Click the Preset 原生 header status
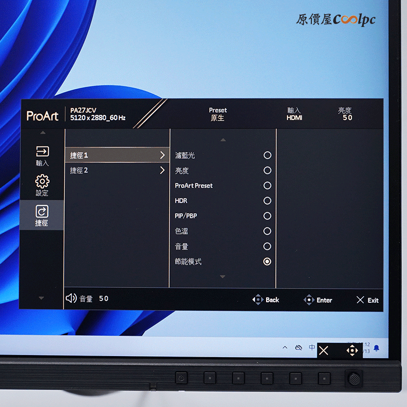This screenshot has width=407, height=407. point(218,114)
